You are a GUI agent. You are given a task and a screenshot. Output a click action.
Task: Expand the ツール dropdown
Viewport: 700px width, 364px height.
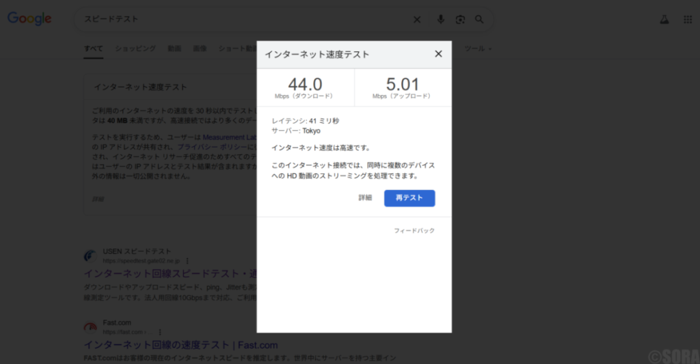coord(478,48)
